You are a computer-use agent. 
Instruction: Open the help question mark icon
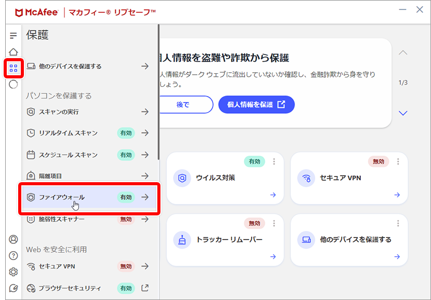(x=13, y=256)
